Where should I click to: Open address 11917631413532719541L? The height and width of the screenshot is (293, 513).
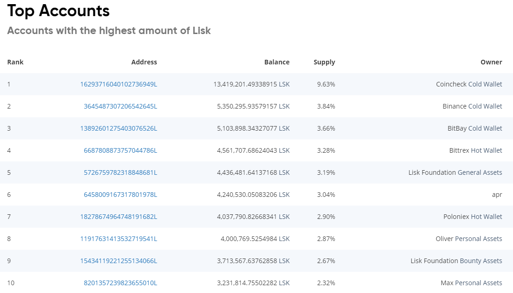118,239
